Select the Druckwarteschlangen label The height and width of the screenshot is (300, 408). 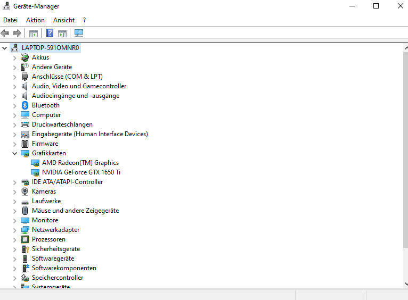[x=62, y=124]
